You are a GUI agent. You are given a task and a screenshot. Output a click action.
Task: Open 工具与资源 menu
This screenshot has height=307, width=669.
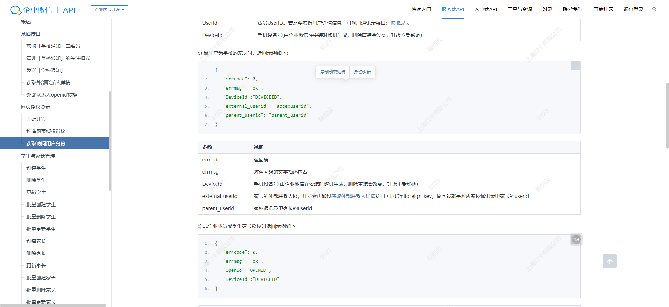click(520, 9)
